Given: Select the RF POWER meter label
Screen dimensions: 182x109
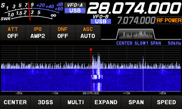Looking at the screenshot, I should point(169,20).
